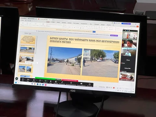This screenshot has width=156, height=117.
Task: Click search magnifier icon in ribbon tab row
Action: [x=113, y=25]
